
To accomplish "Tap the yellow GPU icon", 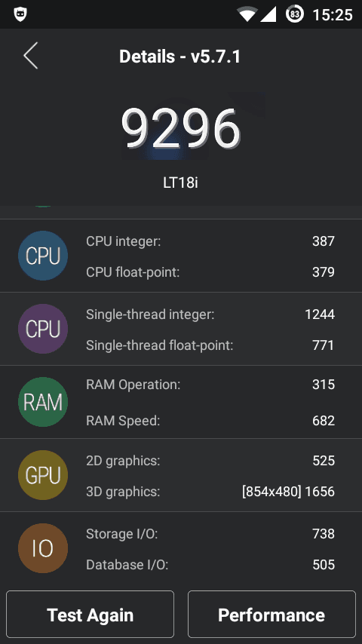I will coord(43,475).
